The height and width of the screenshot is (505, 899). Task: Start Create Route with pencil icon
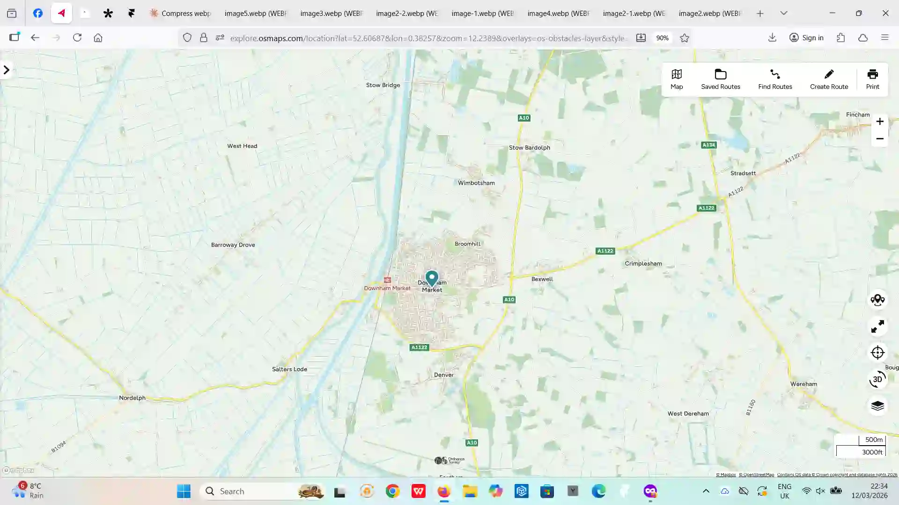click(829, 79)
